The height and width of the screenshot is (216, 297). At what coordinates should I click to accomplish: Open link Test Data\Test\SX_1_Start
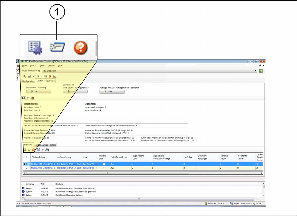pos(69,164)
